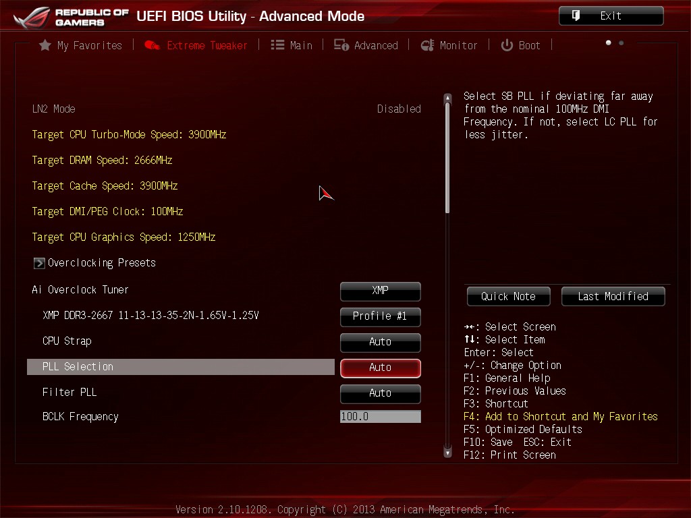Click the PLL help description text
Image resolution: width=691 pixels, height=518 pixels.
point(561,115)
